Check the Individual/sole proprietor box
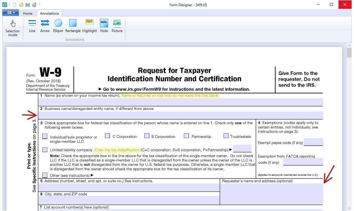This screenshot has width=354, height=211. [x=45, y=136]
